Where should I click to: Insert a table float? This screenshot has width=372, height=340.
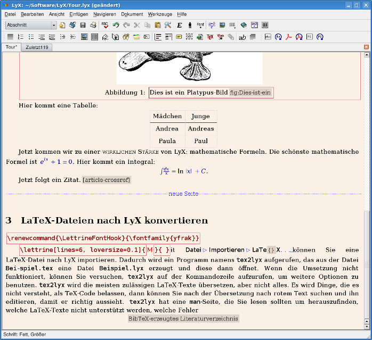pyautogui.click(x=94, y=37)
